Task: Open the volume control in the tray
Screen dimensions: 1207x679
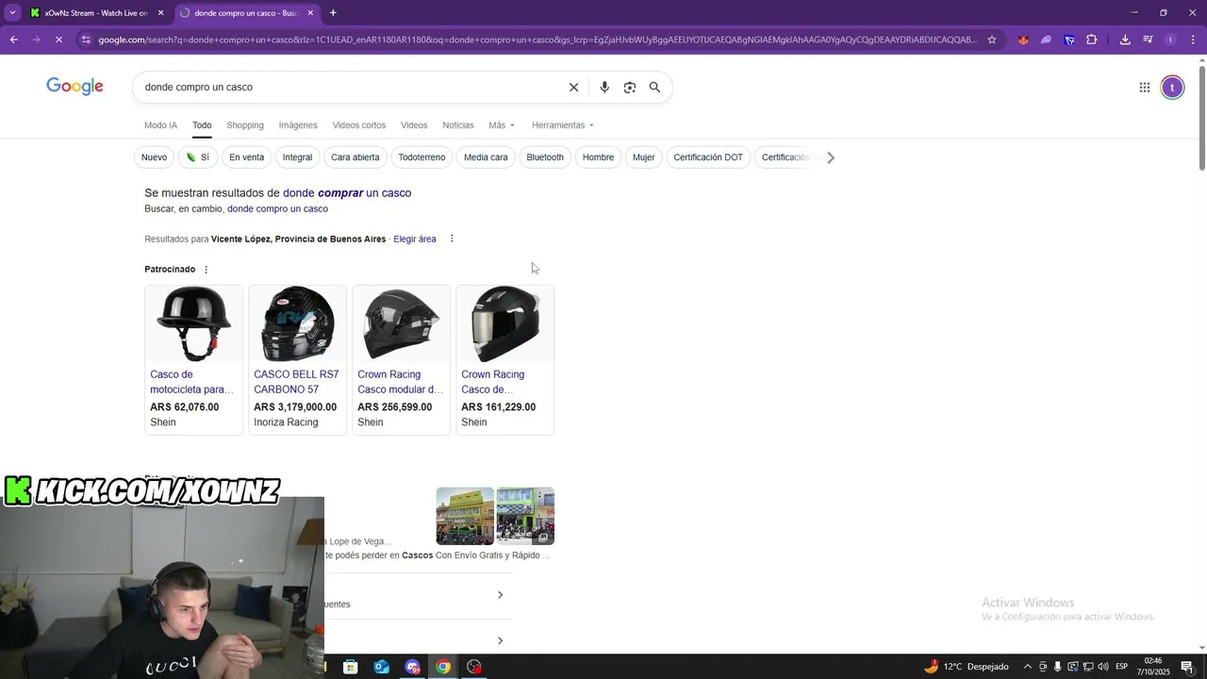Action: coord(1103,667)
